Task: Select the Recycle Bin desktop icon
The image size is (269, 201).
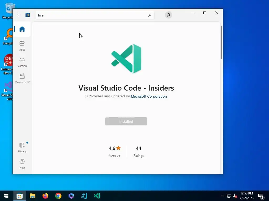Action: tap(8, 11)
